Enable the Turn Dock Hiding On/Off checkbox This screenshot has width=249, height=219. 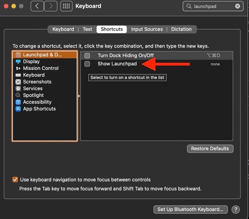[x=87, y=56]
